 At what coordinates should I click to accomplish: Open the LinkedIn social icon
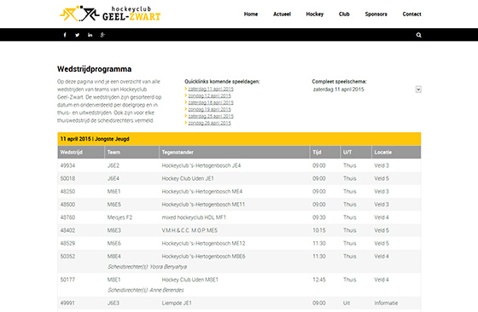(90, 35)
